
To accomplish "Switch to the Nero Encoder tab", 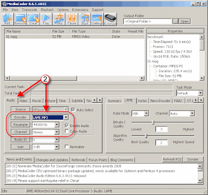I will coord(160,101).
